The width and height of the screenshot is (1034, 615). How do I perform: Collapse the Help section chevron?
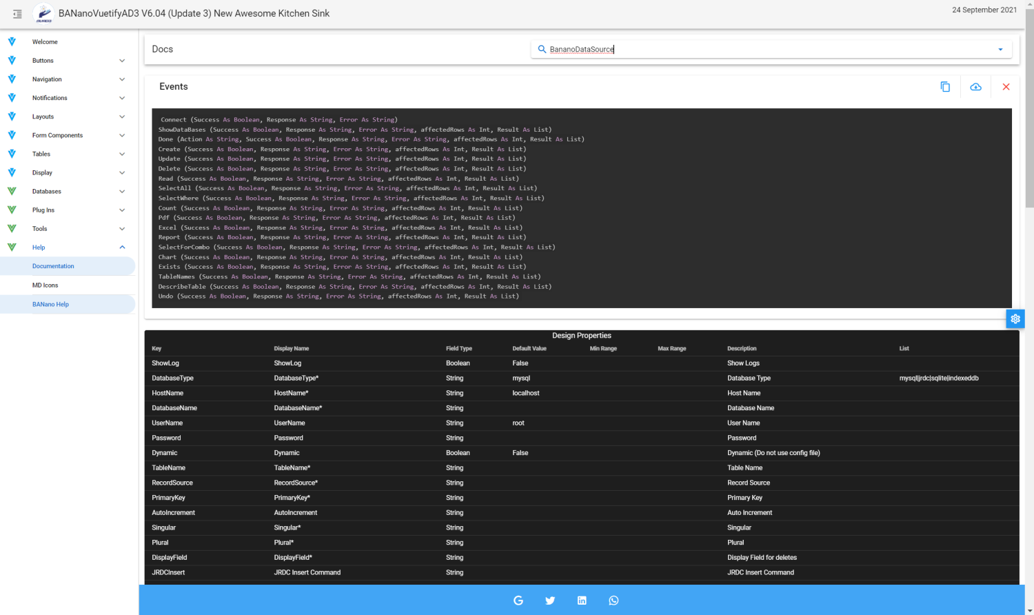(x=122, y=247)
